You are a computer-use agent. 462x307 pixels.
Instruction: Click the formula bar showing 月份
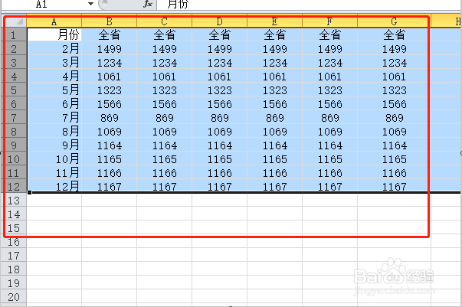click(310, 4)
